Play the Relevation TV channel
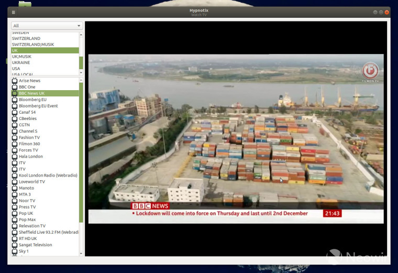The image size is (398, 273). 45,226
